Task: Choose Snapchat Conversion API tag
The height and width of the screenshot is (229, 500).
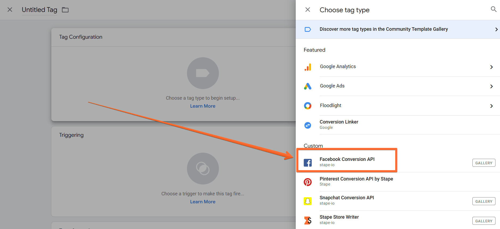Action: click(x=398, y=201)
